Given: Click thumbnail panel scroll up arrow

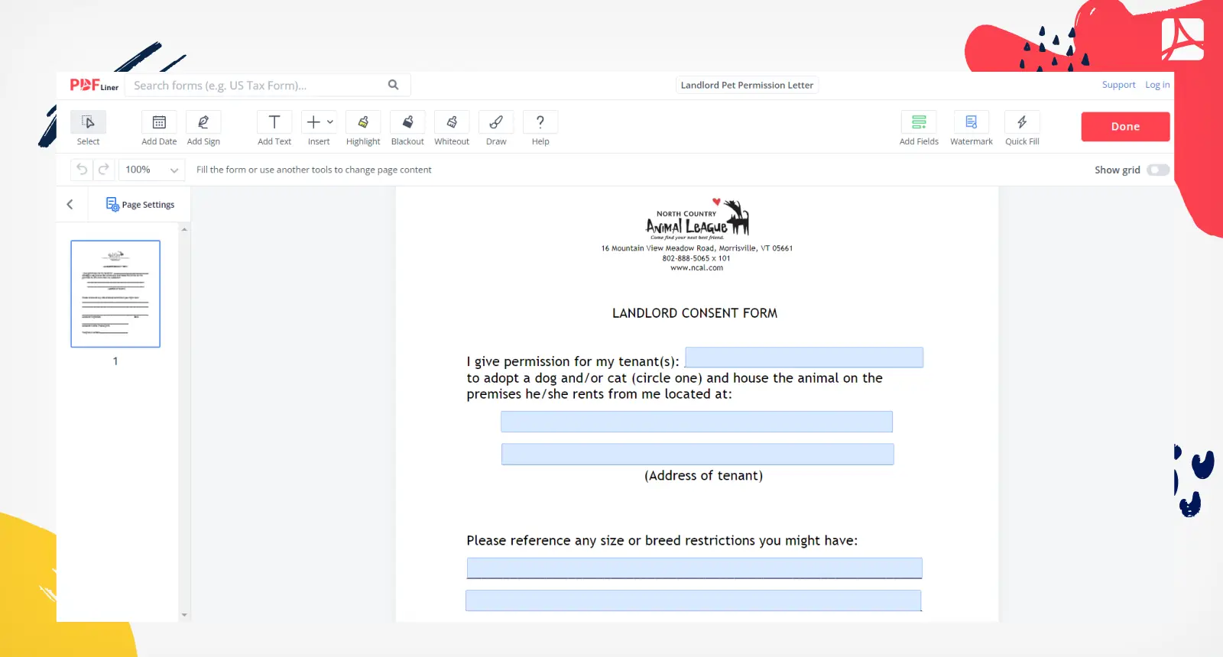Looking at the screenshot, I should 184,229.
